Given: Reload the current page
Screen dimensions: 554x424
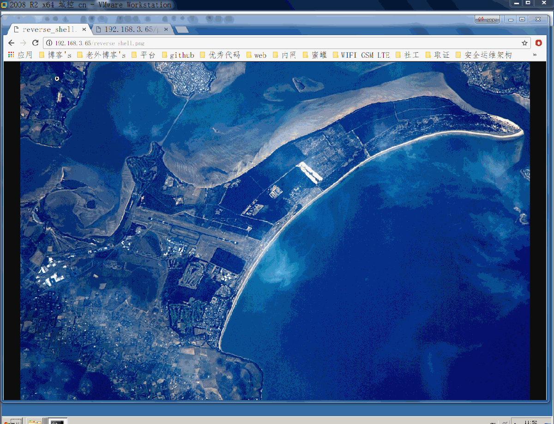Looking at the screenshot, I should (35, 43).
